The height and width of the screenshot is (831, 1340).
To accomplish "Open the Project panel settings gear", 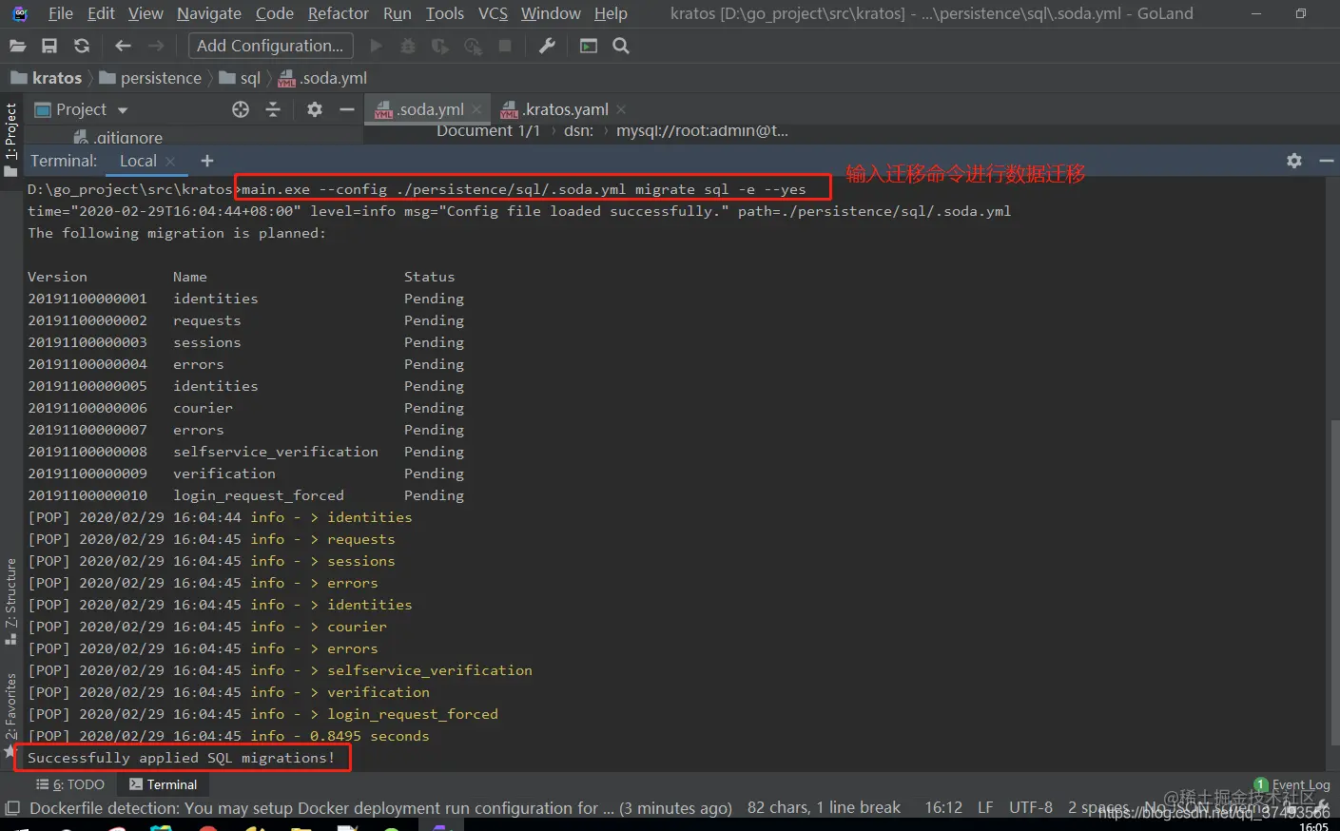I will tap(314, 109).
